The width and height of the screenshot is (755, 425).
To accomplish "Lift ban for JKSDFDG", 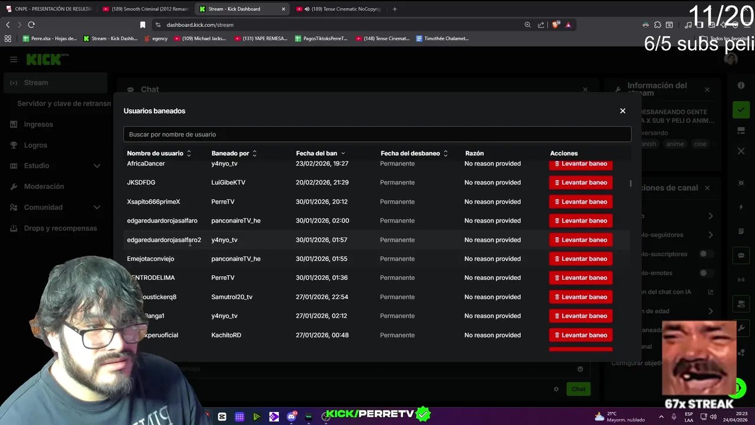I will (580, 182).
